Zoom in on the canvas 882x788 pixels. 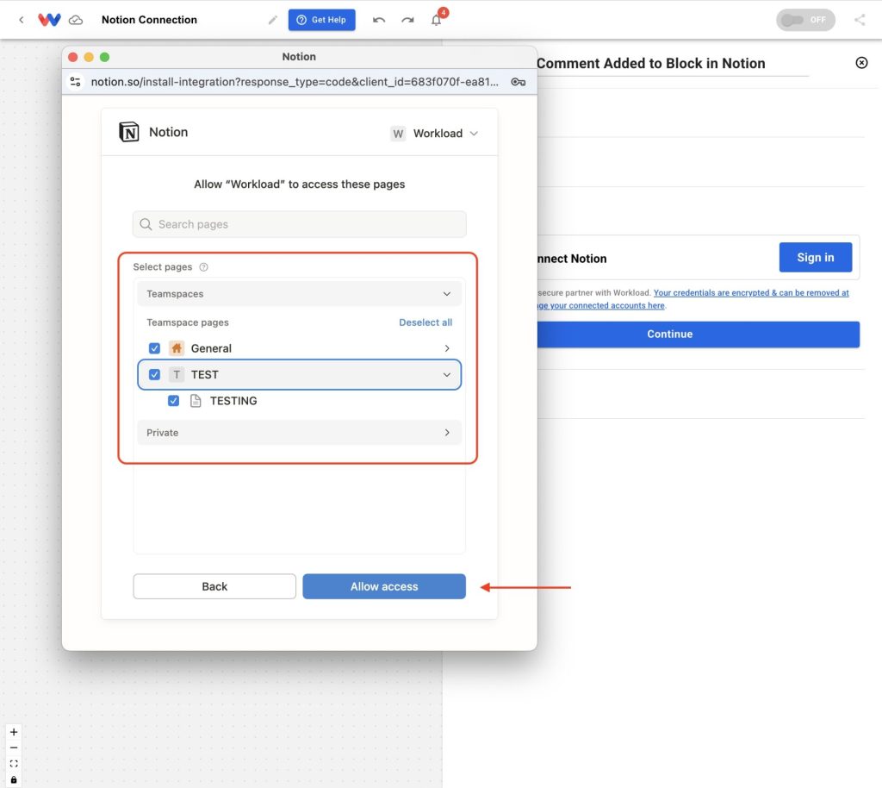tap(14, 732)
